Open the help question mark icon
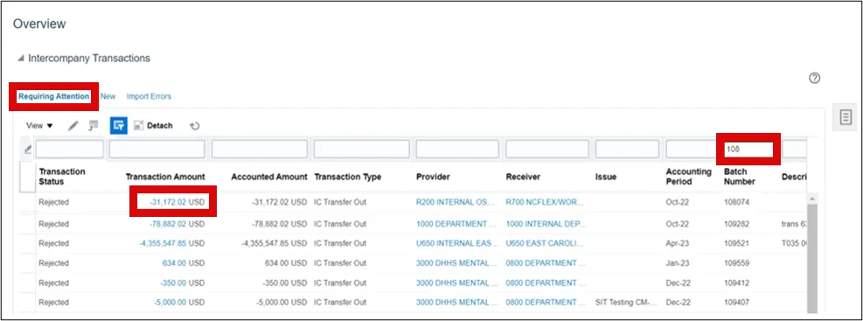Viewport: 863px width, 321px height. pos(815,78)
